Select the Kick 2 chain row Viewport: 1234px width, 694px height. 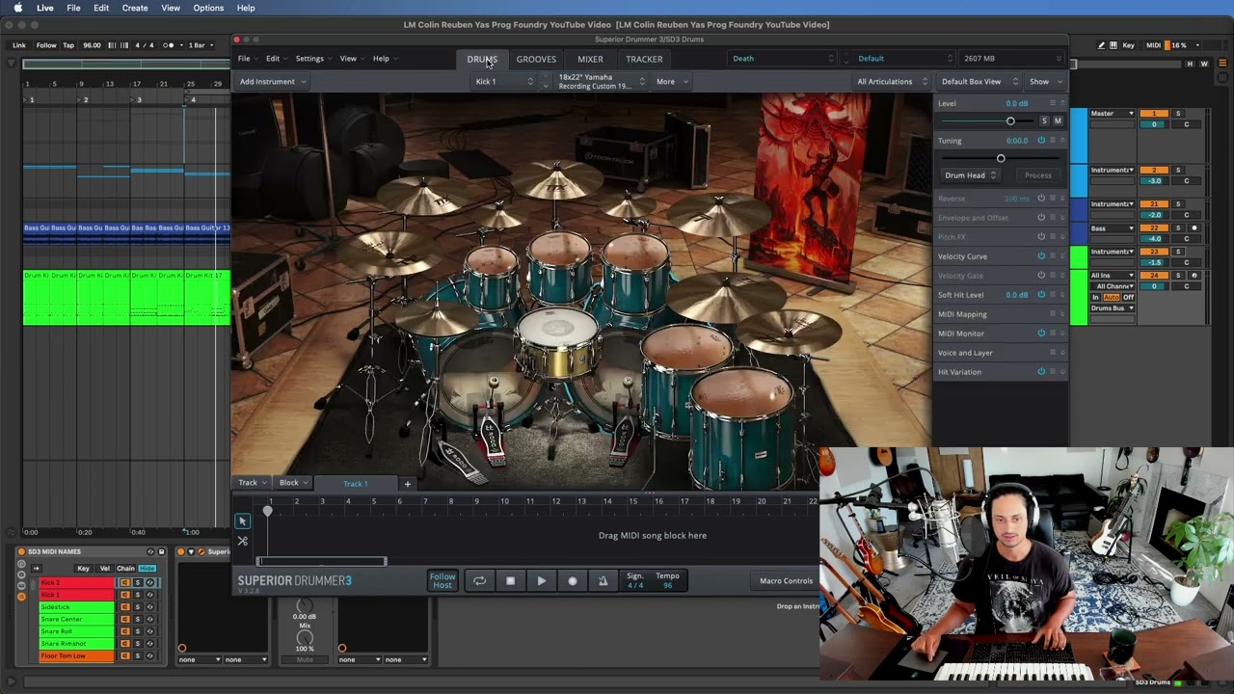coord(76,583)
